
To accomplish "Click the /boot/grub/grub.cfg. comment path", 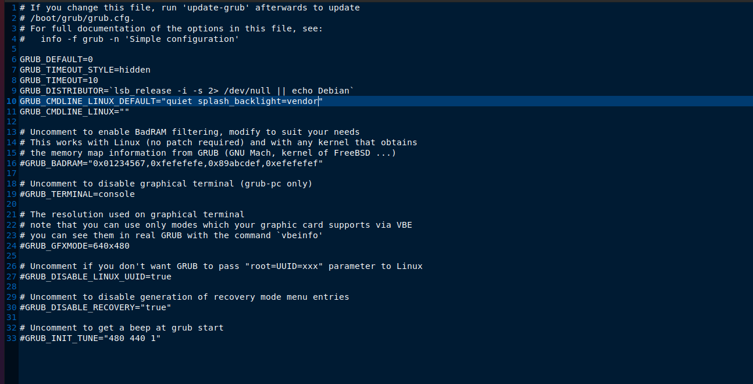I will 82,19.
